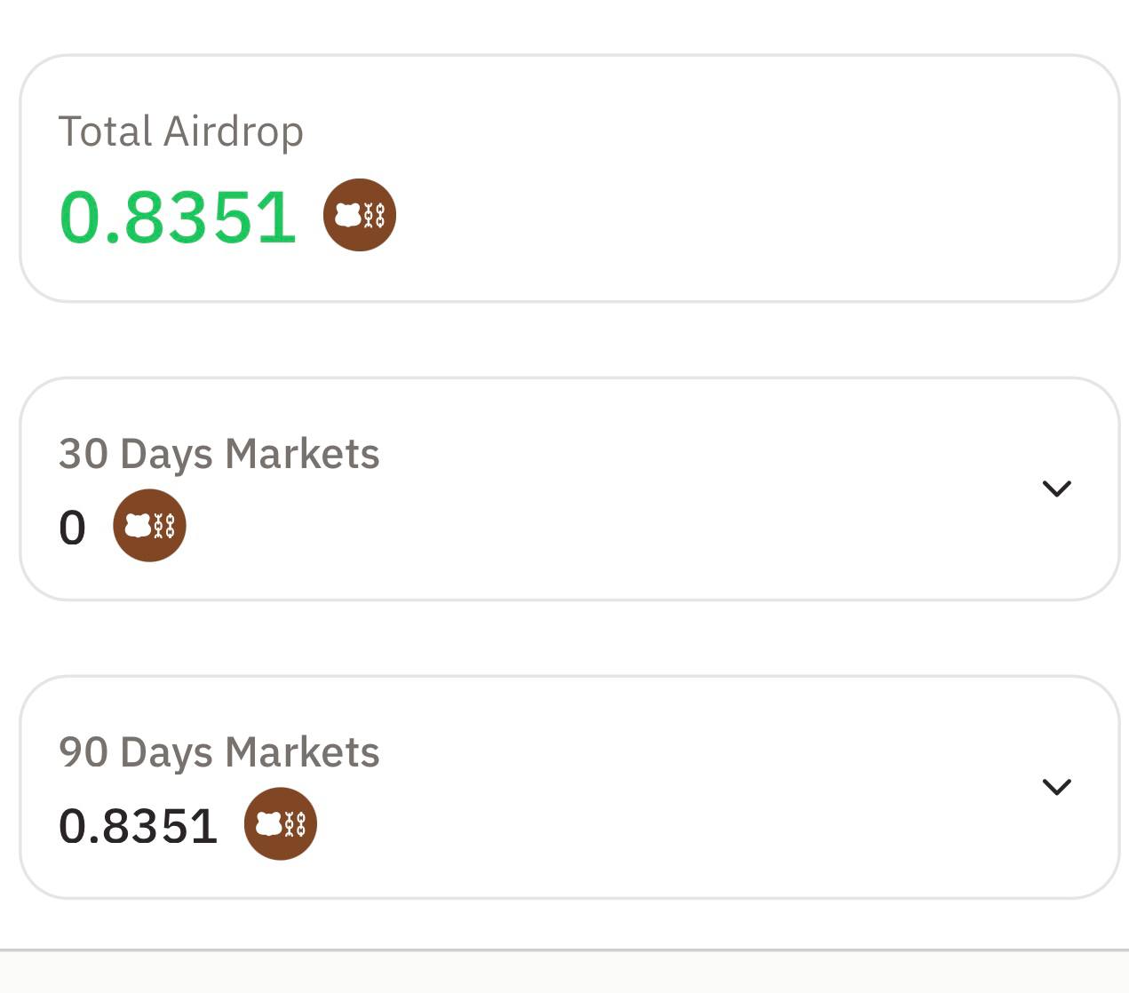Tap the token icon beside Total Airdrop amount

[360, 215]
